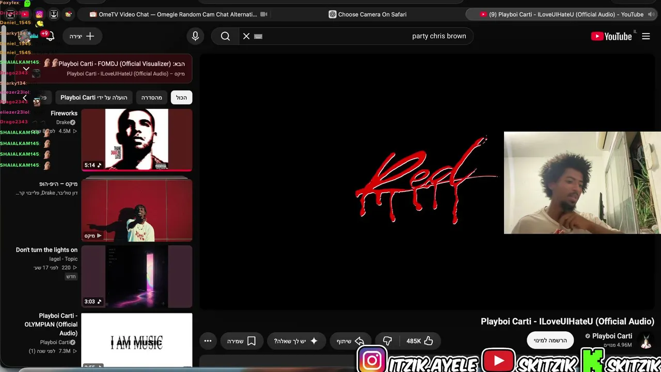This screenshot has height=372, width=661.
Task: Click the 'Iagel - Topic' channel name
Action: click(64, 259)
